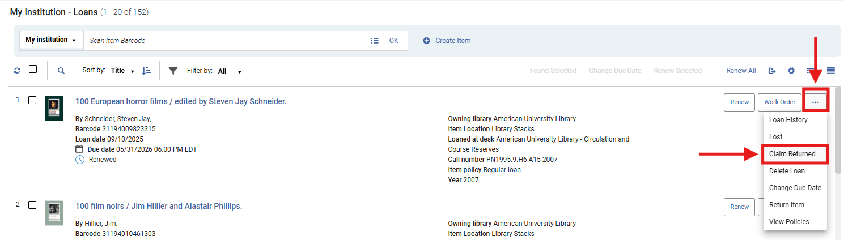Viewport: 844px width, 240px height.
Task: Click the filter funnel icon
Action: (173, 71)
